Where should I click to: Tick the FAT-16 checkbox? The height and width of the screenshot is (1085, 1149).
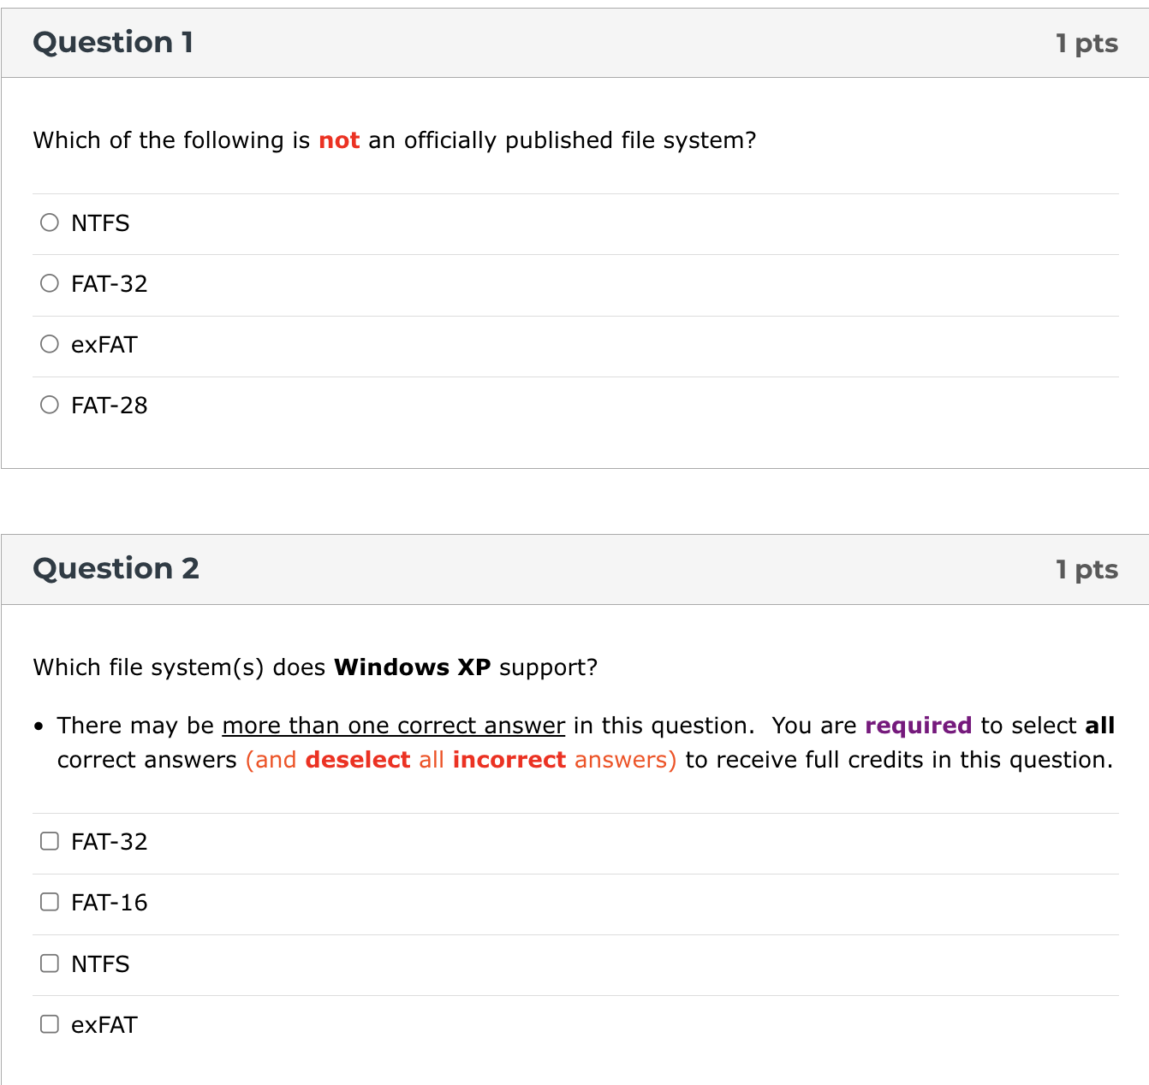[50, 902]
